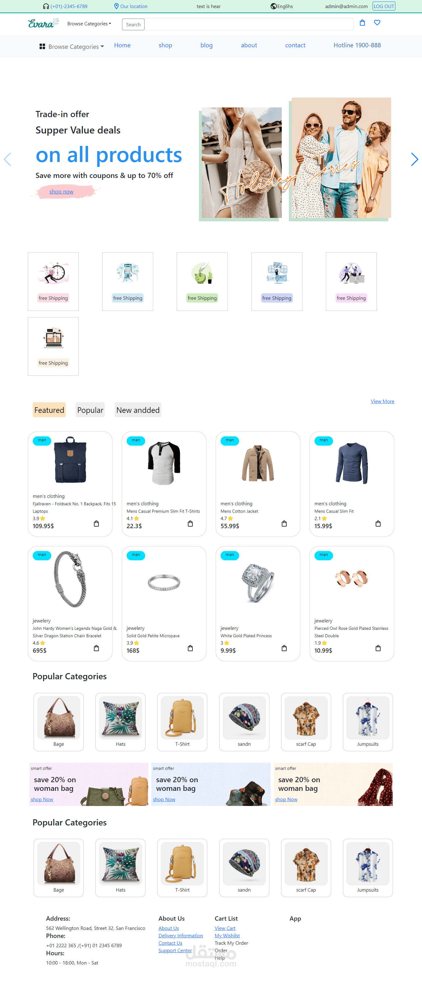
Task: Add Solid Gold Petite Micropave to cart
Action: coord(190,648)
